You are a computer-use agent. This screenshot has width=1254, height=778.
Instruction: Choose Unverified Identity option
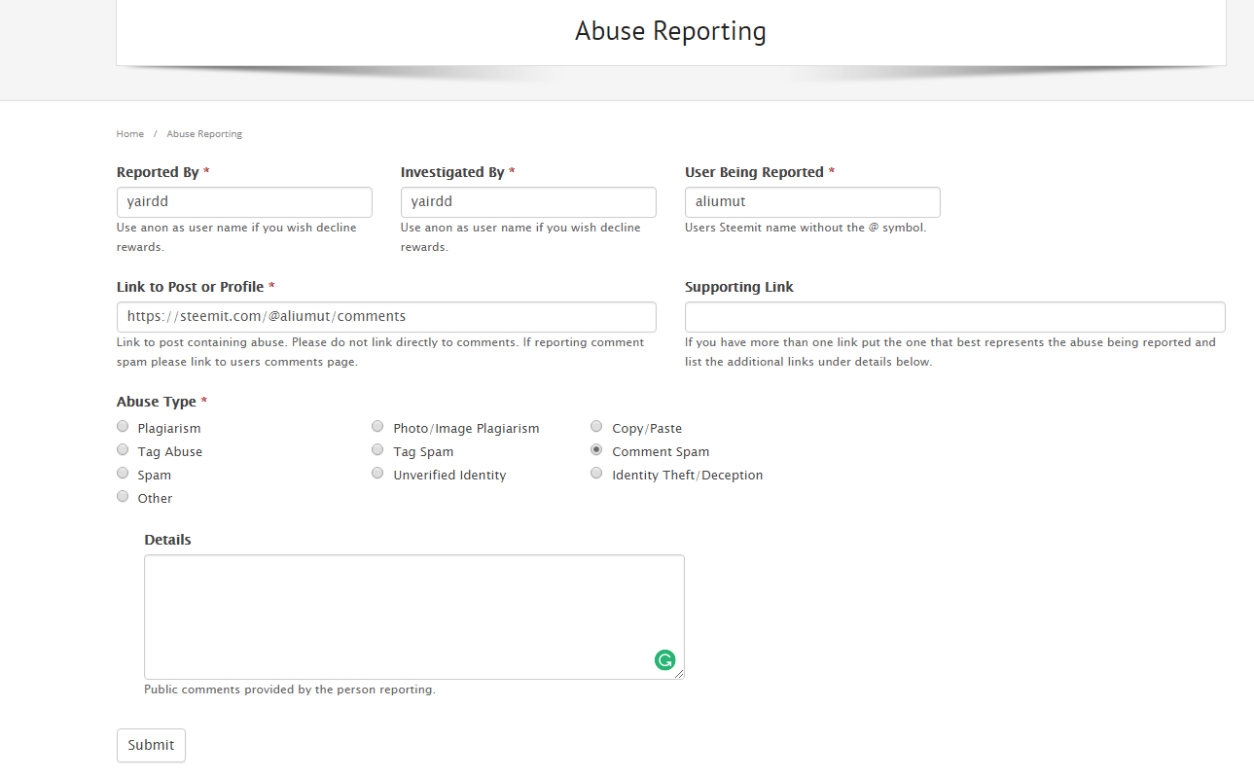coord(377,472)
